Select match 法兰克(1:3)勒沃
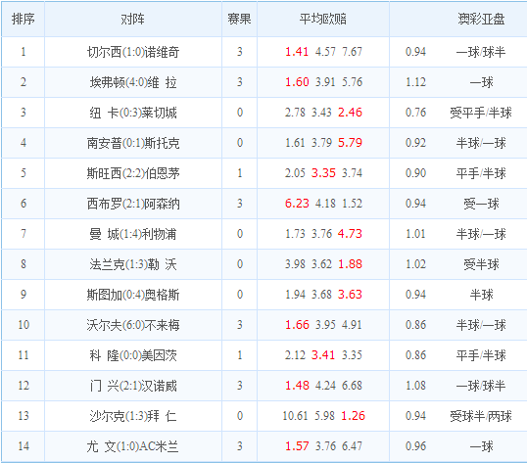 pos(133,264)
